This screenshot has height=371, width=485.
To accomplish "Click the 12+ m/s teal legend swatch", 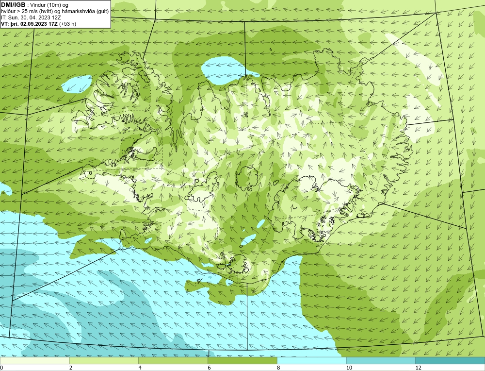I will [451, 360].
